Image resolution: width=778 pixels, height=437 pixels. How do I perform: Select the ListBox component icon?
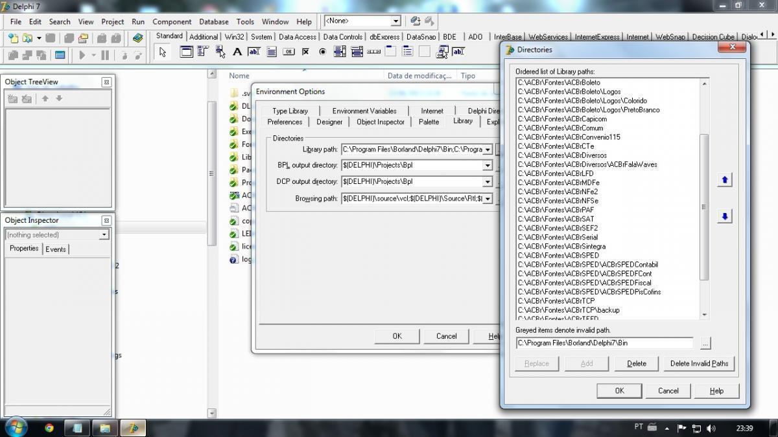tap(340, 52)
